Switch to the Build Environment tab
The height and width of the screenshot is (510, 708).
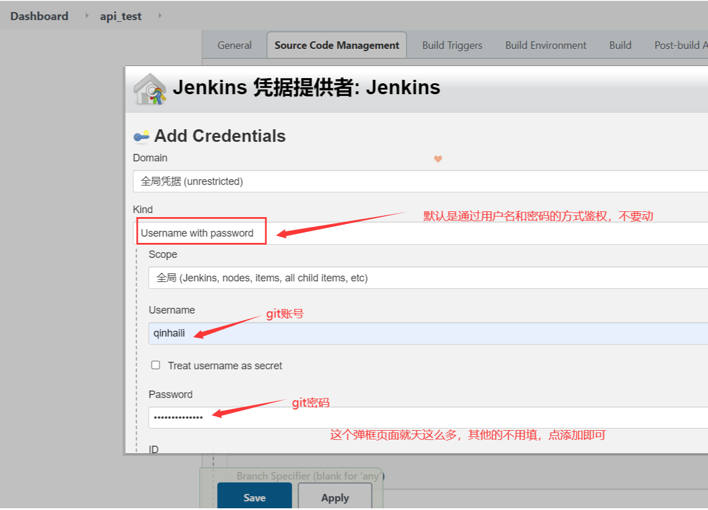(x=546, y=45)
